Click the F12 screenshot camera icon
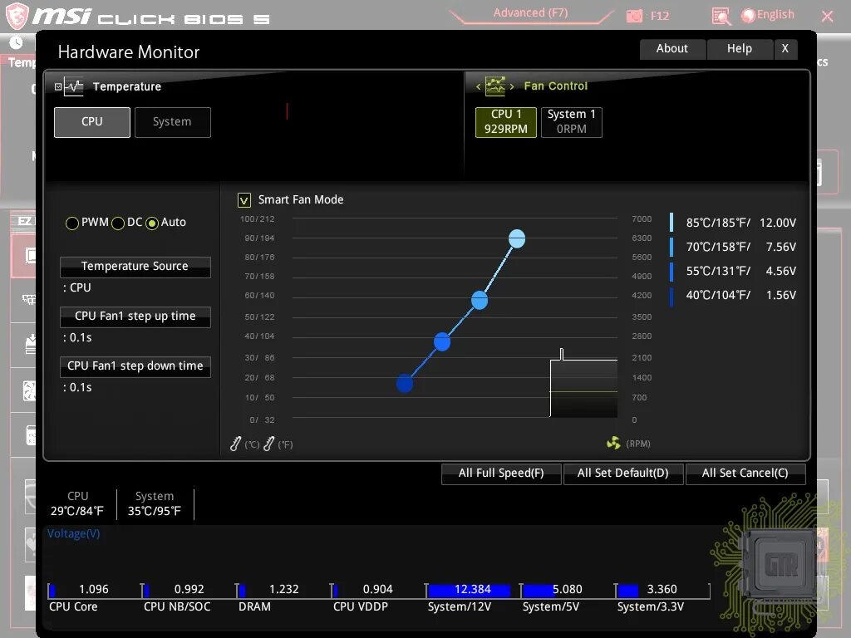The height and width of the screenshot is (638, 851). [x=634, y=16]
